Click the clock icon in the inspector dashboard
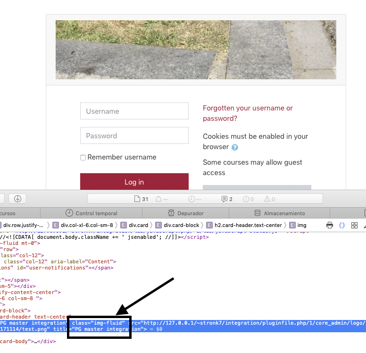 191,199
